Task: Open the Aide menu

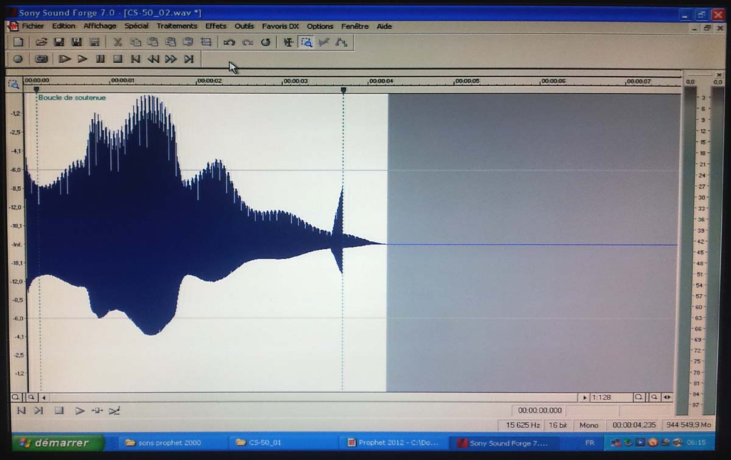Action: [x=384, y=26]
